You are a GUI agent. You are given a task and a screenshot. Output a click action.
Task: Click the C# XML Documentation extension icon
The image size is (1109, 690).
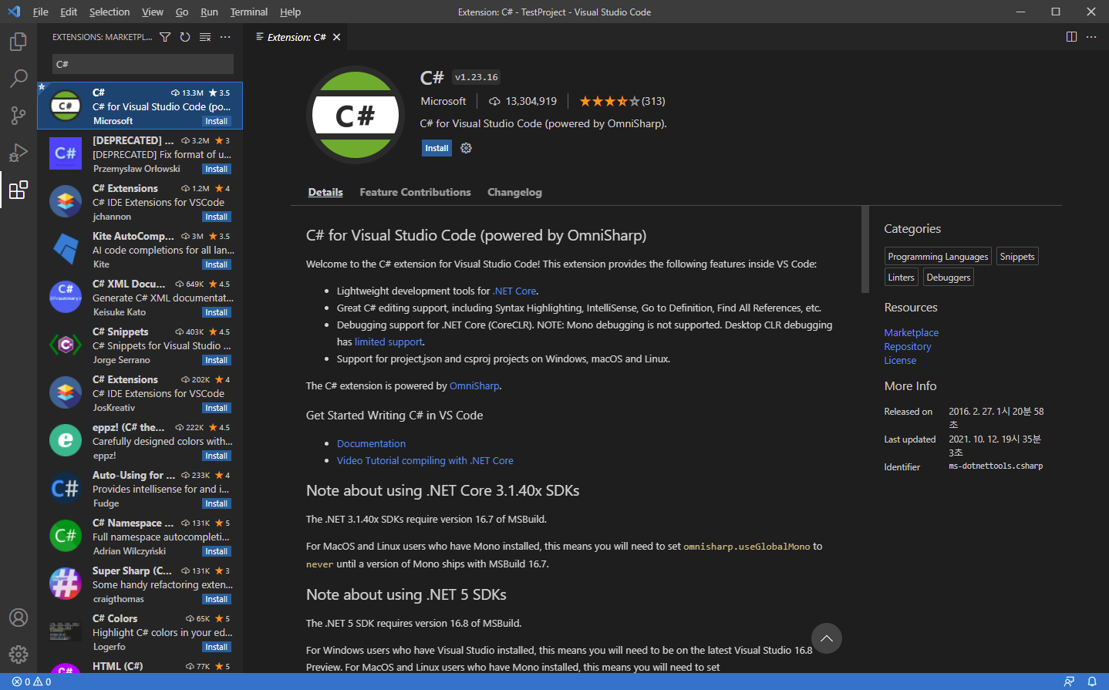click(66, 297)
